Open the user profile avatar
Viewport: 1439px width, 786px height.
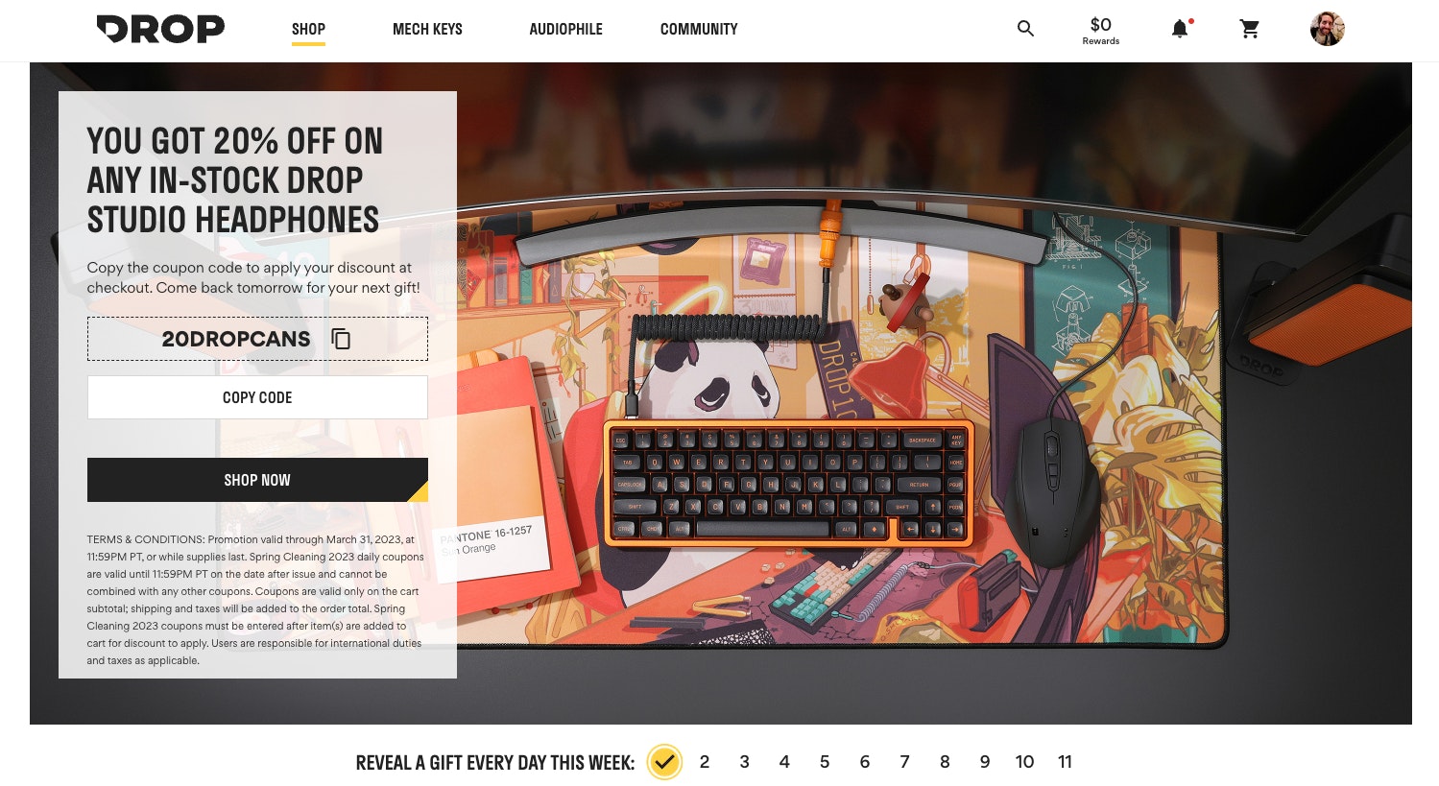click(x=1327, y=29)
